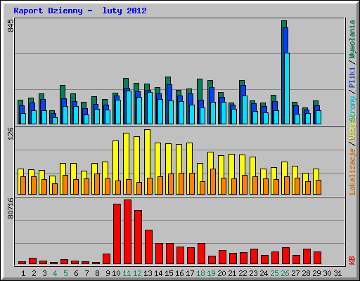Click green weekend day label 26

(x=285, y=273)
